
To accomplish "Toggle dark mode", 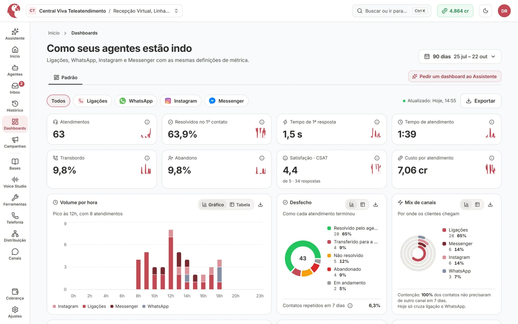I will coord(486,11).
